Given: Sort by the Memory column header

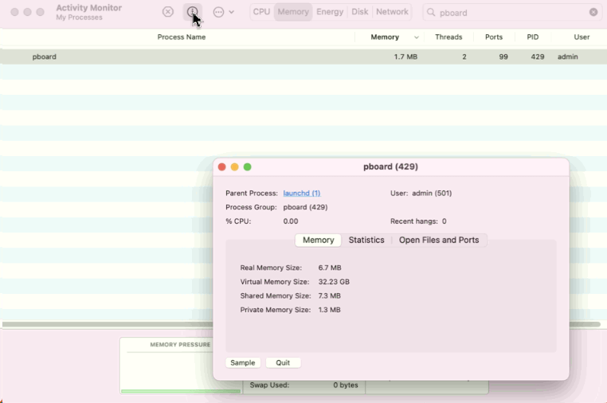Looking at the screenshot, I should point(385,37).
